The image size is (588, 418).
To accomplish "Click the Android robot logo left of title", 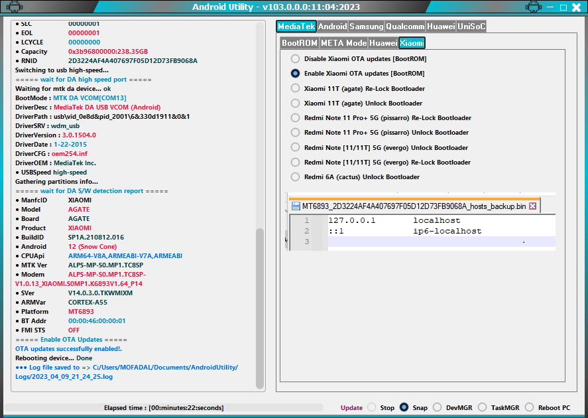I will [x=14, y=7].
